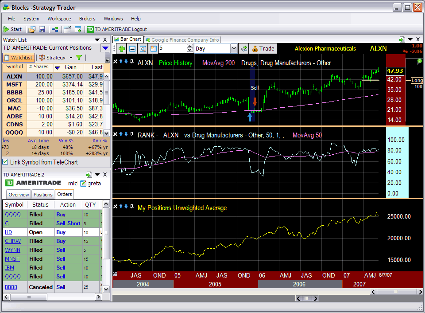Switch to Google Finance Company Info tab

coord(182,39)
